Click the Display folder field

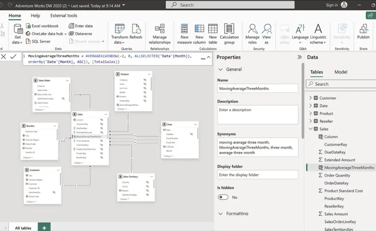pos(258,175)
